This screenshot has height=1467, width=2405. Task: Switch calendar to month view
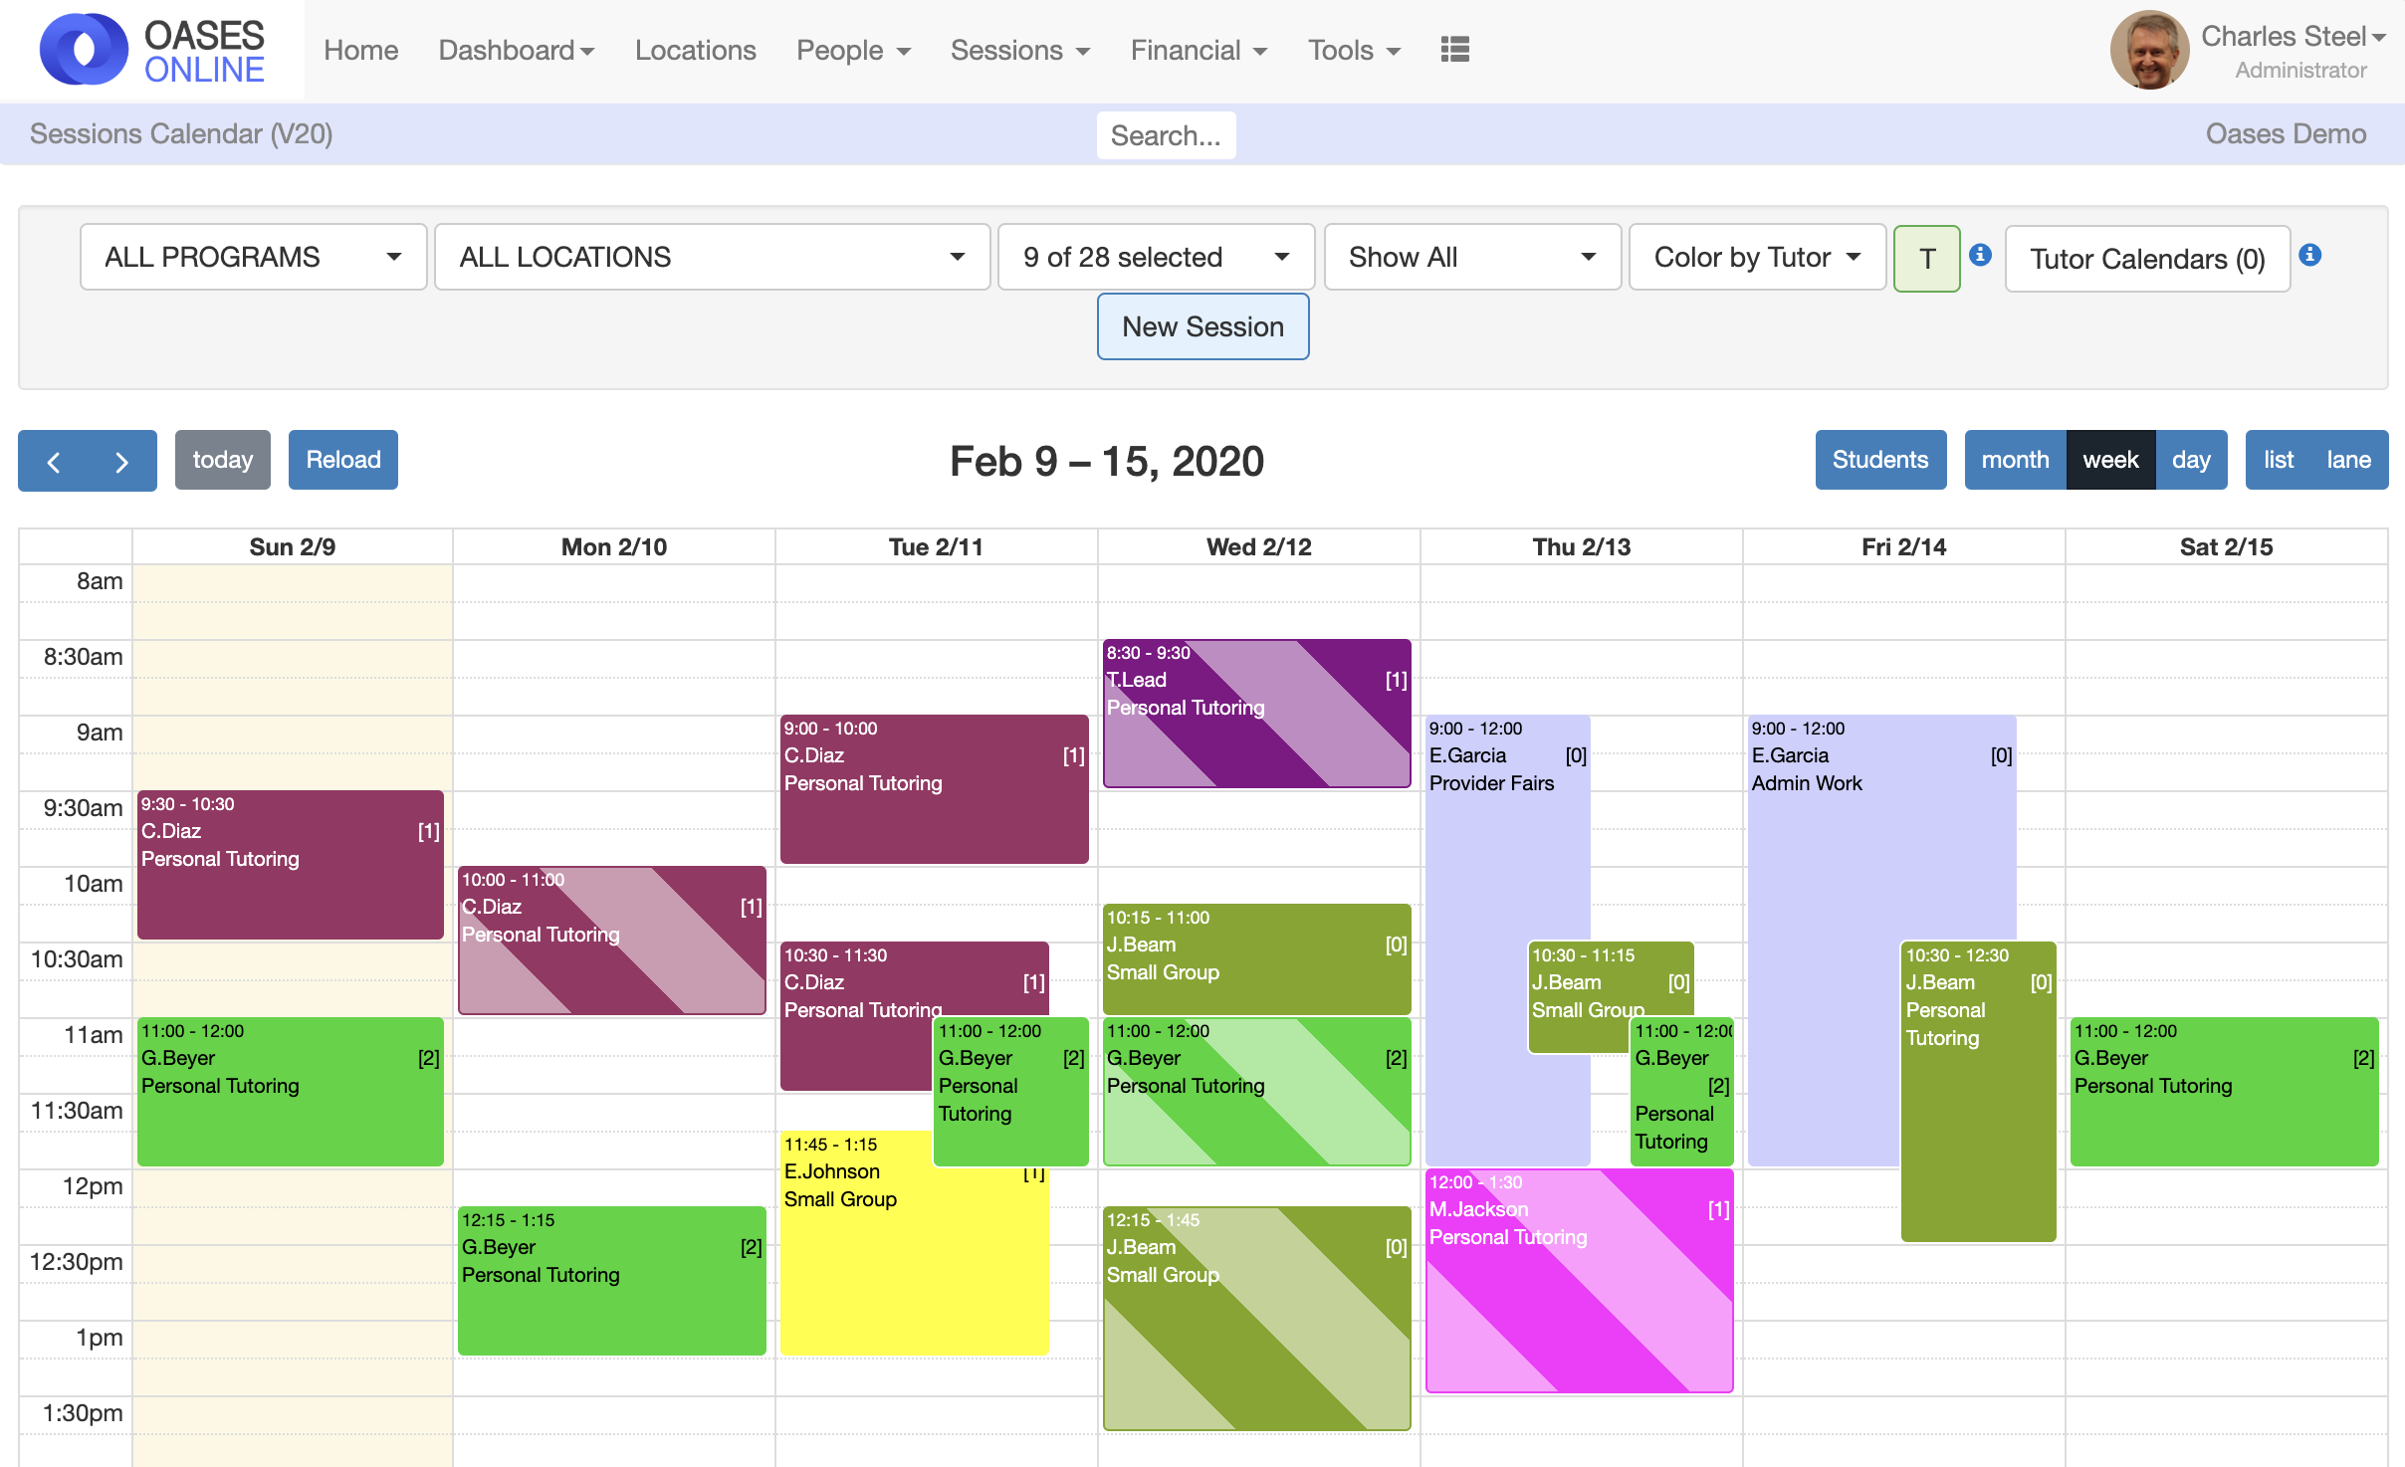click(x=2015, y=460)
